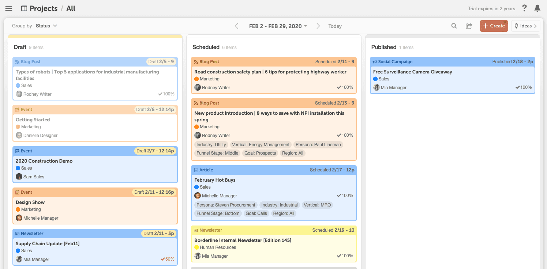The image size is (547, 269).
Task: Click the Industry: Utility tag
Action: pos(211,145)
